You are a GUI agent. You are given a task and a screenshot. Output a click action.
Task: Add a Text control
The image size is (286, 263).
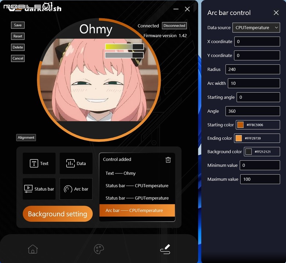(x=39, y=163)
